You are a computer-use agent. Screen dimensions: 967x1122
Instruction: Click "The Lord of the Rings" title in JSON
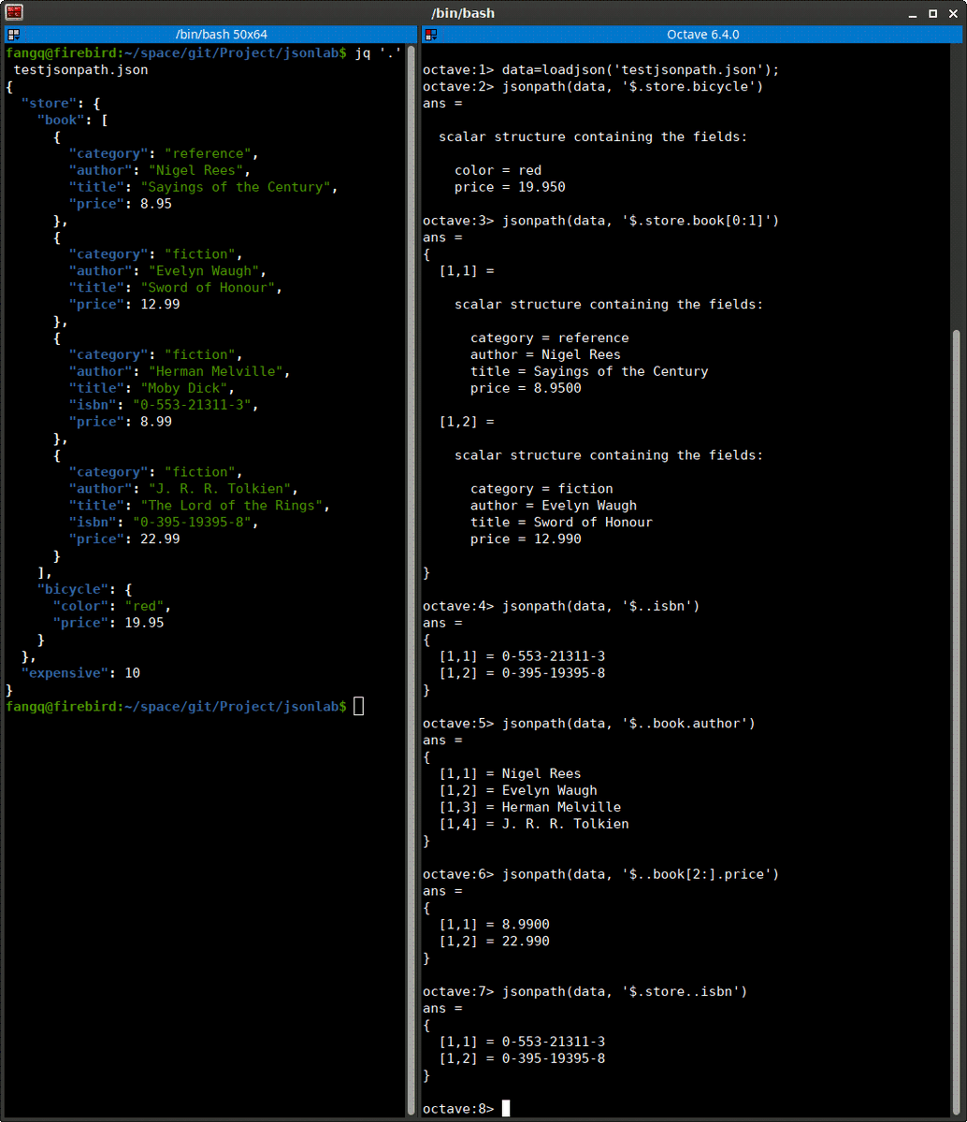(x=232, y=506)
